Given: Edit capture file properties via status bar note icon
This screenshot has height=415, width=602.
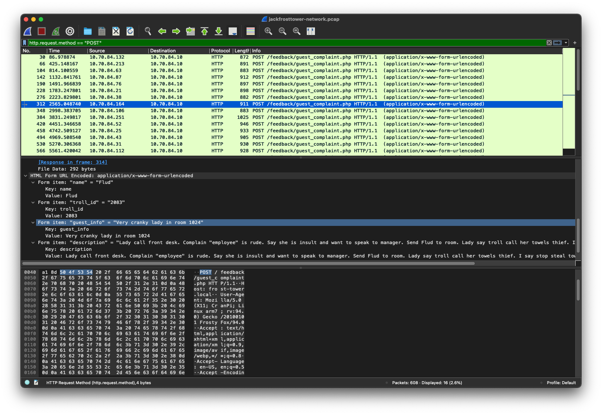Looking at the screenshot, I should (36, 382).
